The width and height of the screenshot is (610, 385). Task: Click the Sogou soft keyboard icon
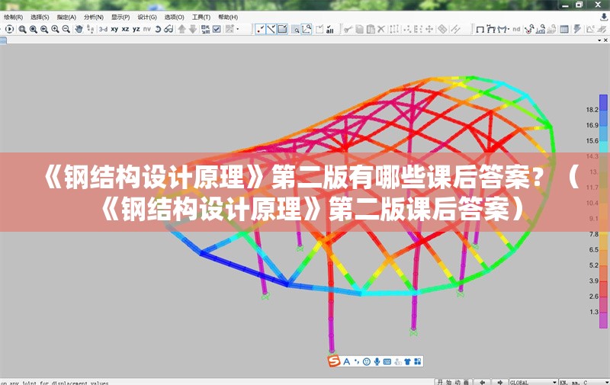[387, 361]
